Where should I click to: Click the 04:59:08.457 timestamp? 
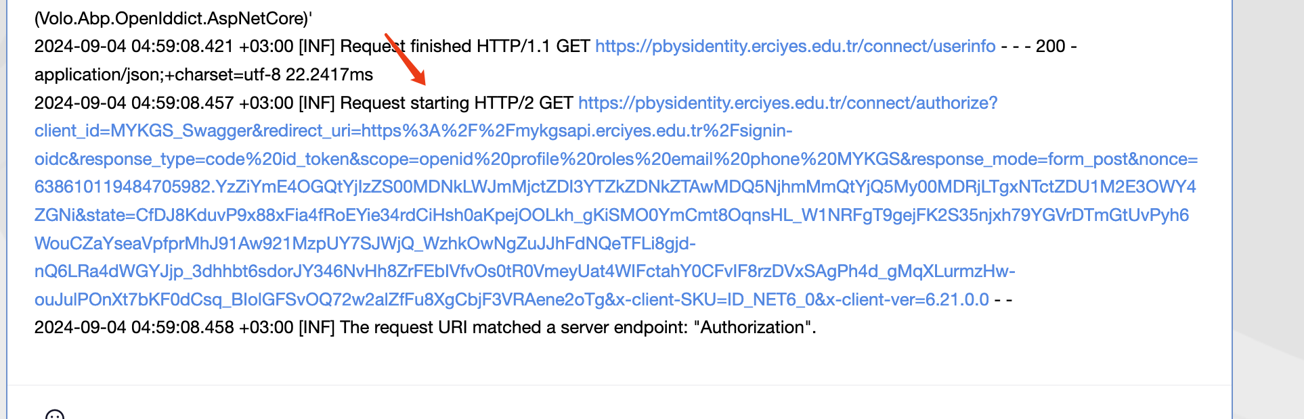182,103
